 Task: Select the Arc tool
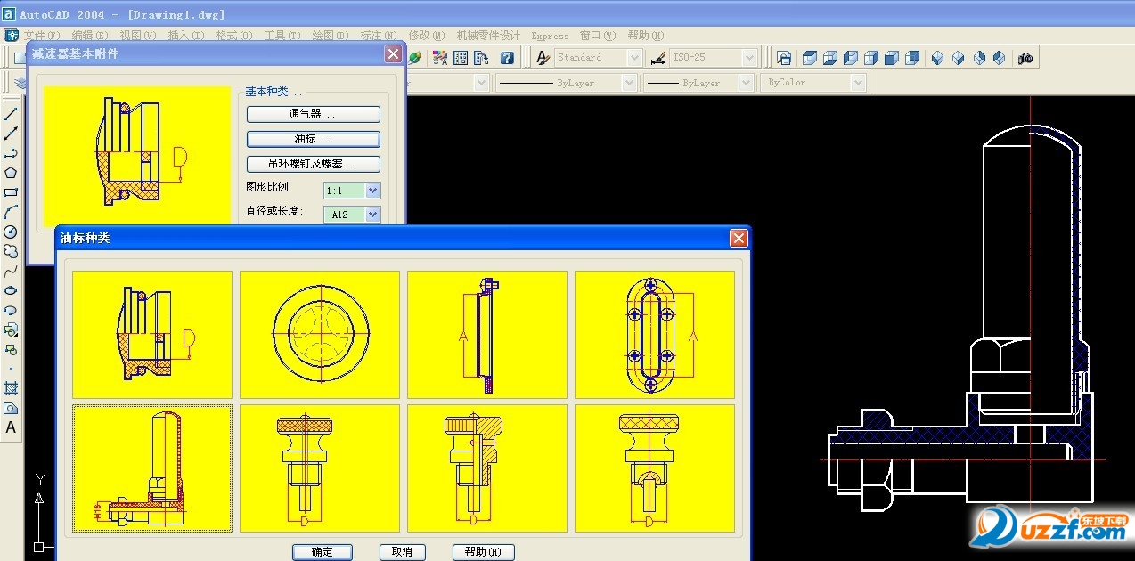11,212
